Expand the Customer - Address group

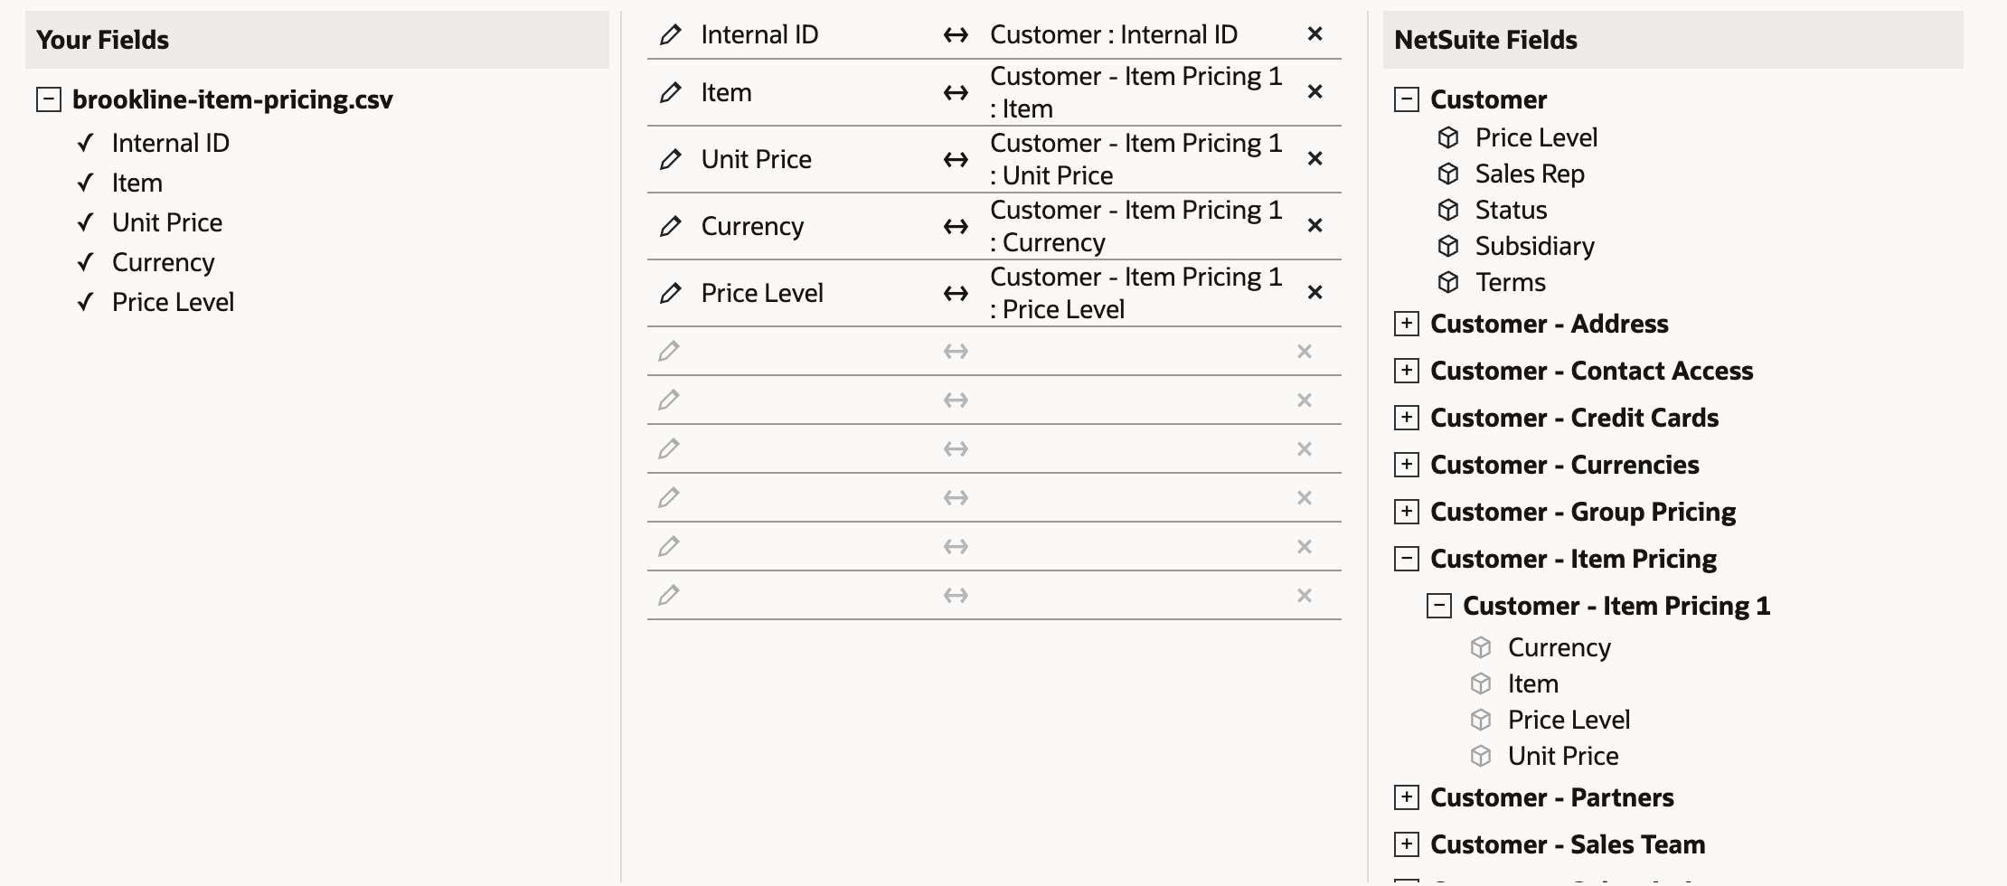click(x=1407, y=324)
